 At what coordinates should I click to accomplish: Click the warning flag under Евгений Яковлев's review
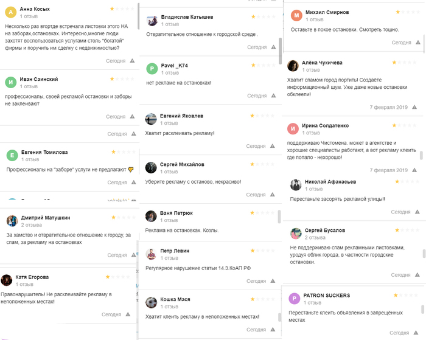tap(272, 146)
